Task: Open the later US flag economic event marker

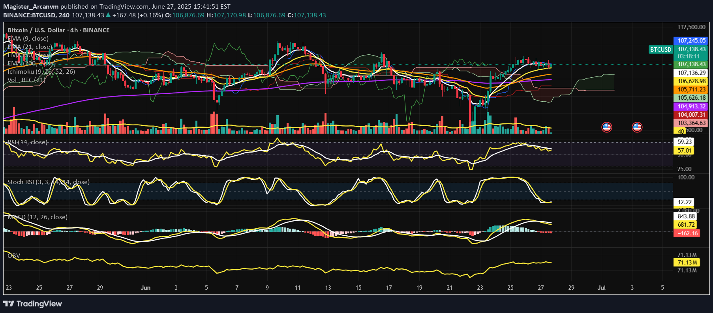Action: coord(637,127)
